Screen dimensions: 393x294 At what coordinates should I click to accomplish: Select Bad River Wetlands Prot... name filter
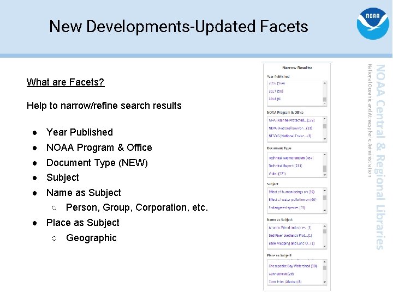290,236
